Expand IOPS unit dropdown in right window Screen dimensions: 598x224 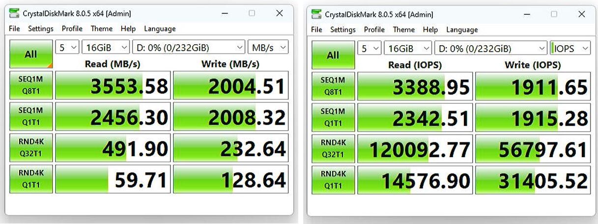coord(570,49)
